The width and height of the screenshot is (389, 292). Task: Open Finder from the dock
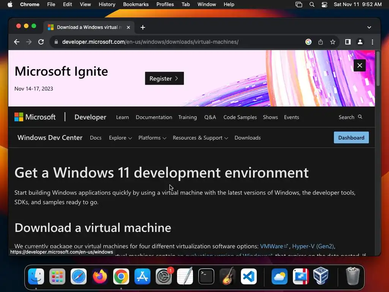click(36, 276)
